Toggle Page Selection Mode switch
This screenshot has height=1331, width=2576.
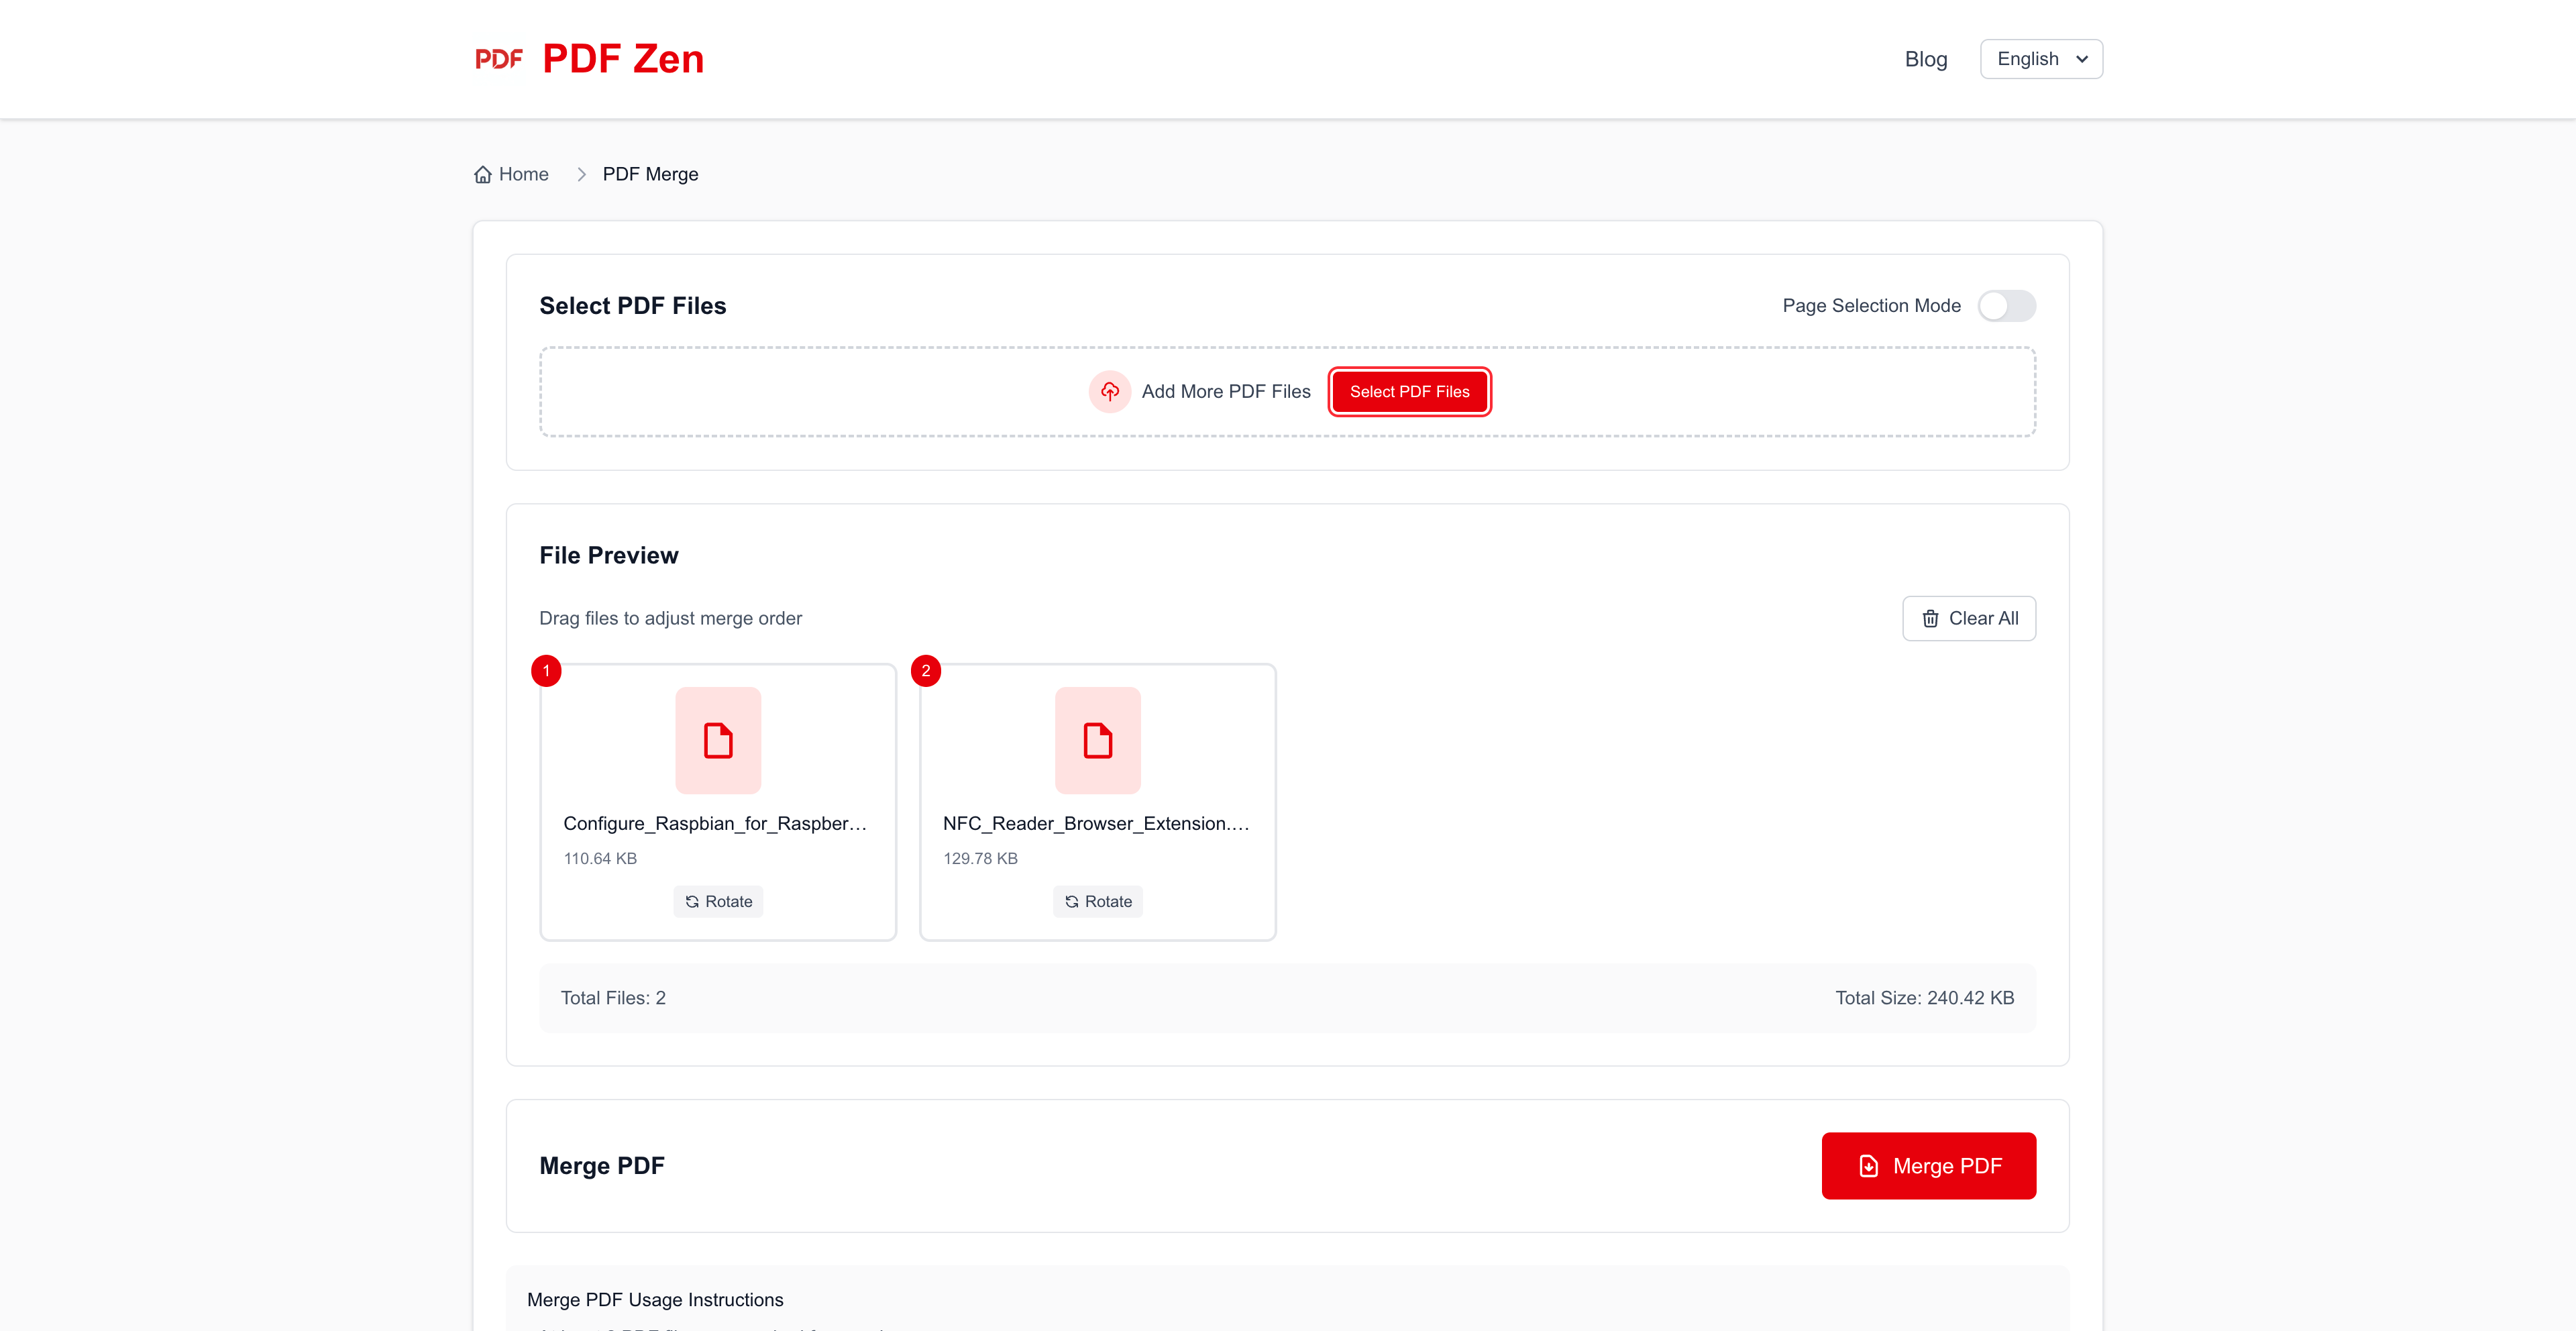tap(2006, 305)
